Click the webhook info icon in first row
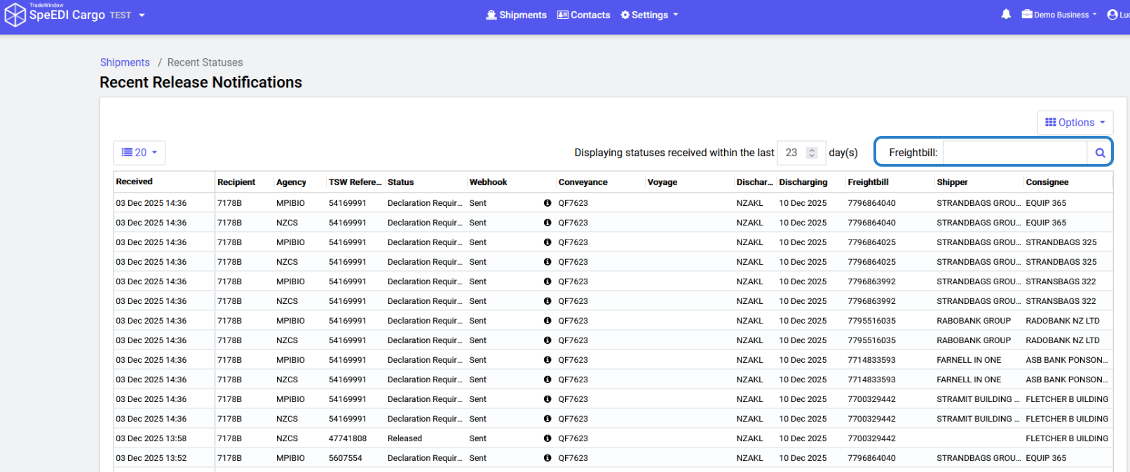This screenshot has height=472, width=1130. [547, 203]
